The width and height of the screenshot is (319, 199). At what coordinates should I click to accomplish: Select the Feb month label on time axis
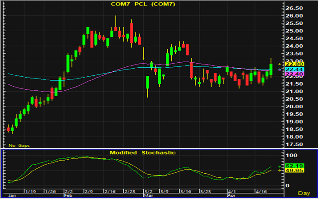(69, 195)
